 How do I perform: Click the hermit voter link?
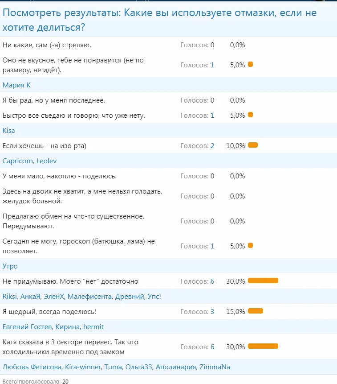tap(93, 327)
